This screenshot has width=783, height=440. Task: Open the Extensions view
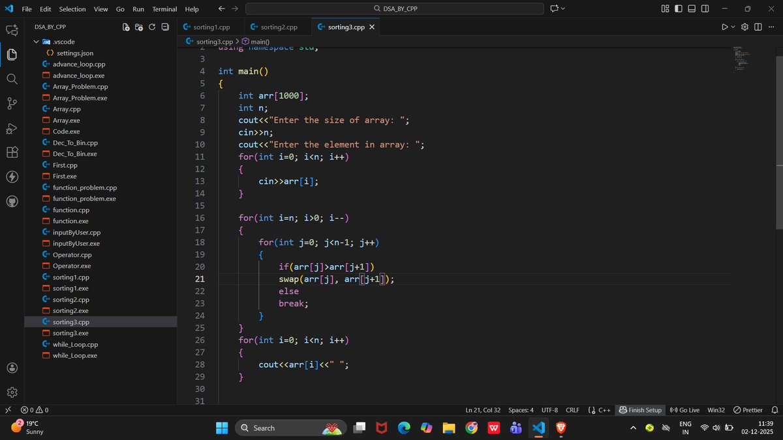point(11,152)
